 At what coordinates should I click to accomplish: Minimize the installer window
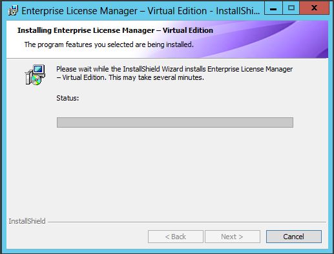[x=273, y=8]
